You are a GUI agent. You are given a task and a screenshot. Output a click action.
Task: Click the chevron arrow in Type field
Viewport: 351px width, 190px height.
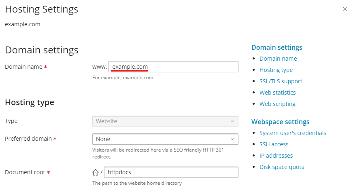(232, 121)
